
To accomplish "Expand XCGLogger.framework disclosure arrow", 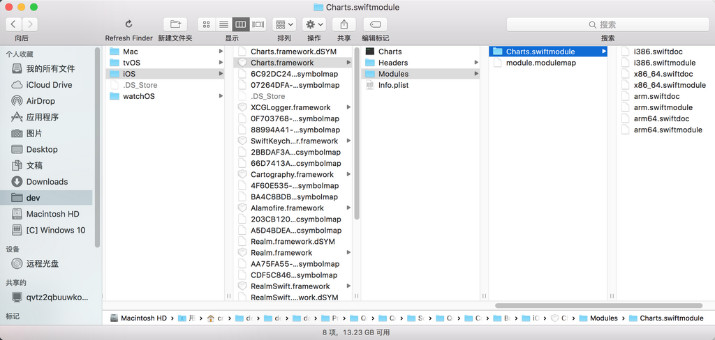I will pyautogui.click(x=348, y=107).
